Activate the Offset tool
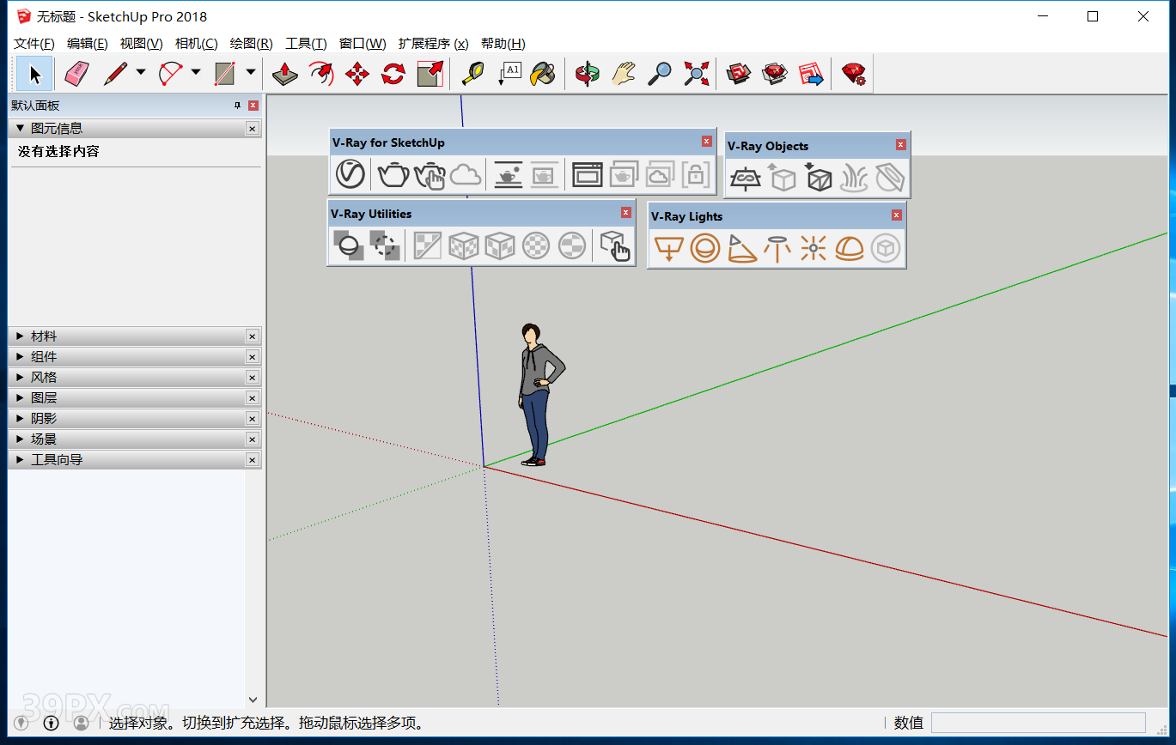Viewport: 1176px width, 745px height. pyautogui.click(x=321, y=74)
